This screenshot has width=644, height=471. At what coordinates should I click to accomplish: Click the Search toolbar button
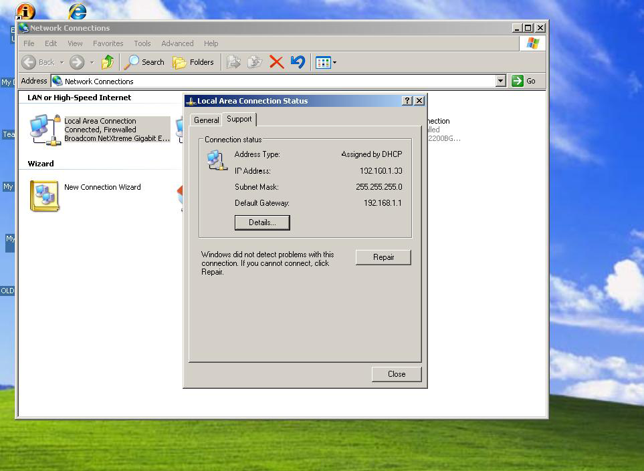pyautogui.click(x=145, y=62)
